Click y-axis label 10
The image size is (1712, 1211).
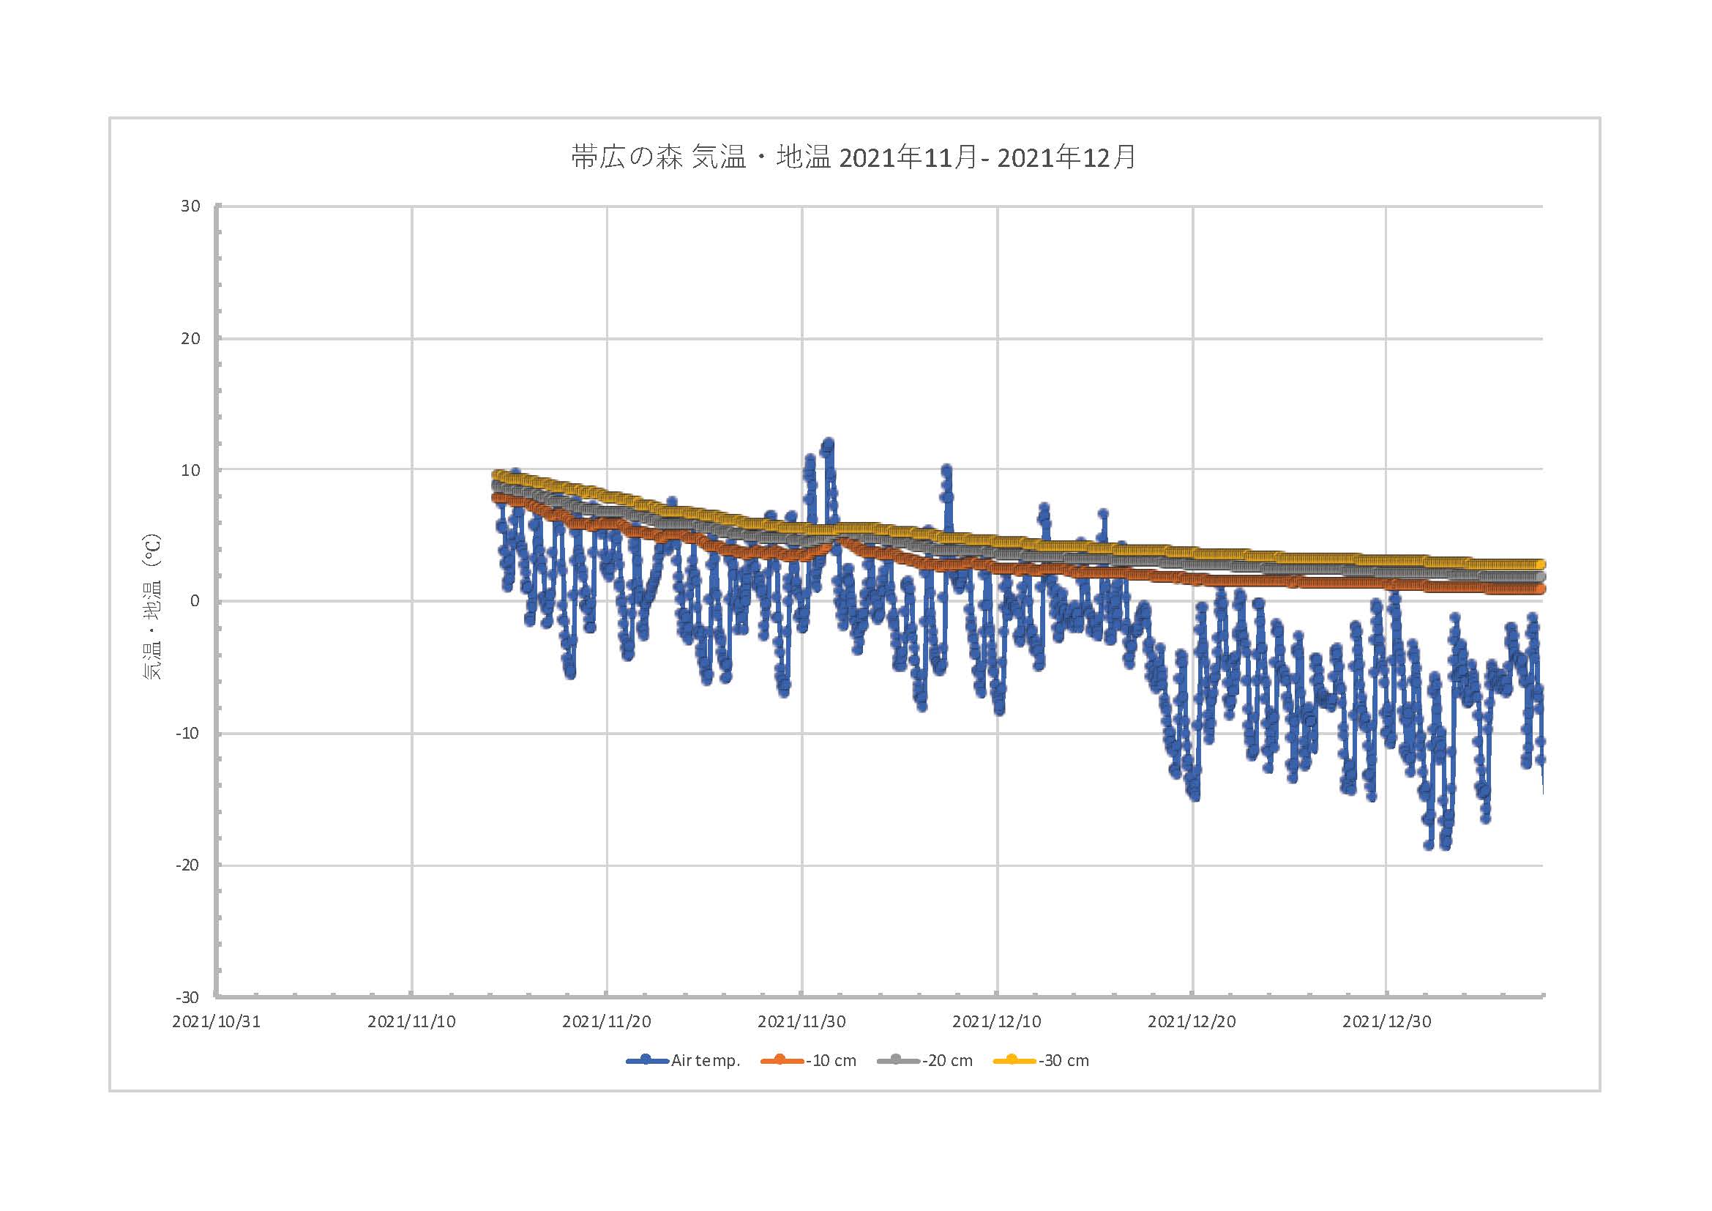(x=190, y=470)
